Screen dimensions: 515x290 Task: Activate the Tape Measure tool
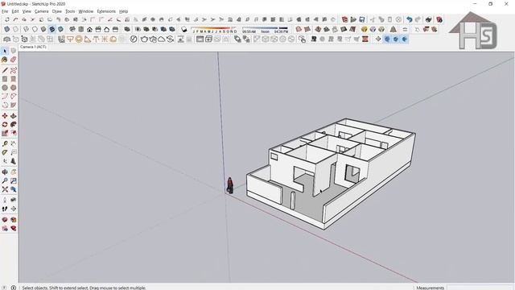[5, 143]
